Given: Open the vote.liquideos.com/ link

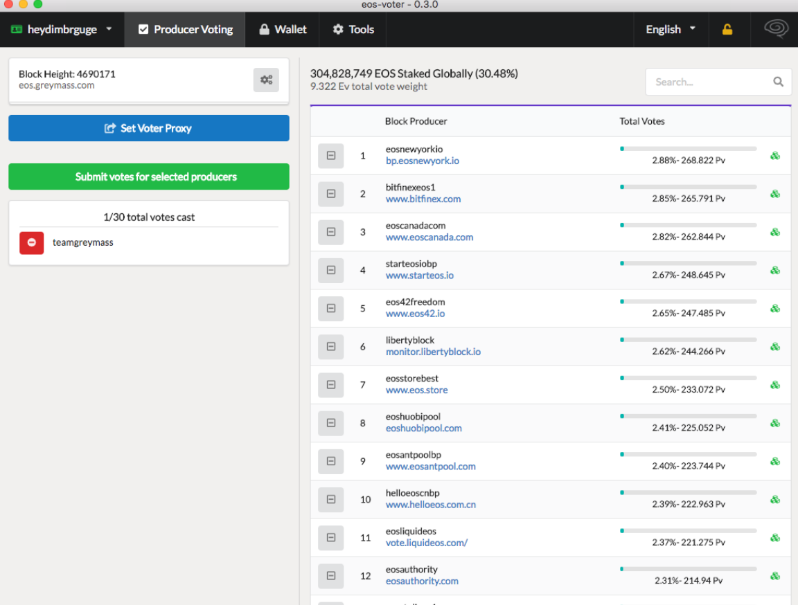Looking at the screenshot, I should tap(427, 543).
